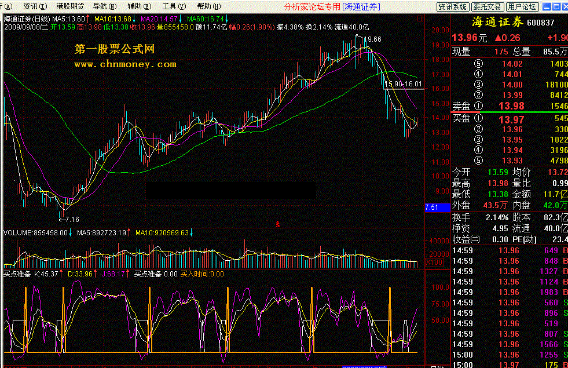568x368 pixels.
Task: Click the 买点准备:0.00 label
Action: (156, 274)
